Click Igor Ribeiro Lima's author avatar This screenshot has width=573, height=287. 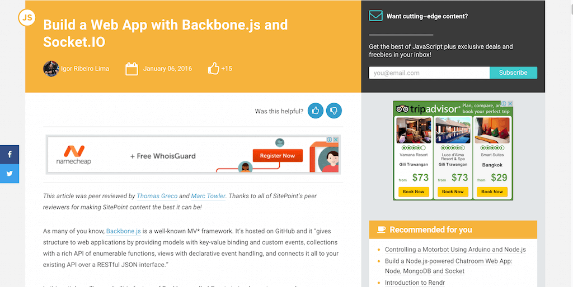51,69
